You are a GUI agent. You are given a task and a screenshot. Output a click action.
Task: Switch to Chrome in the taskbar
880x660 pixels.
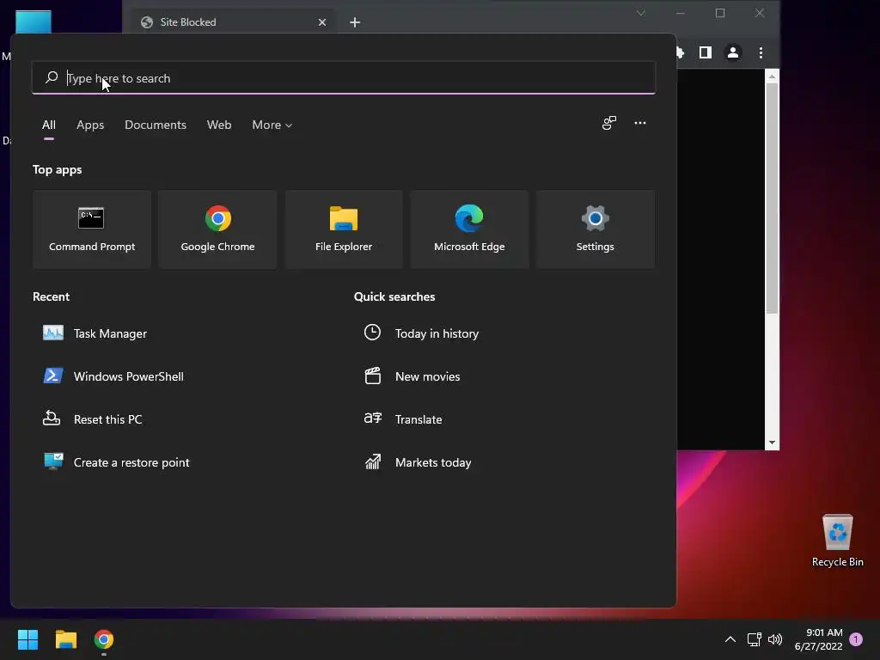pos(104,639)
